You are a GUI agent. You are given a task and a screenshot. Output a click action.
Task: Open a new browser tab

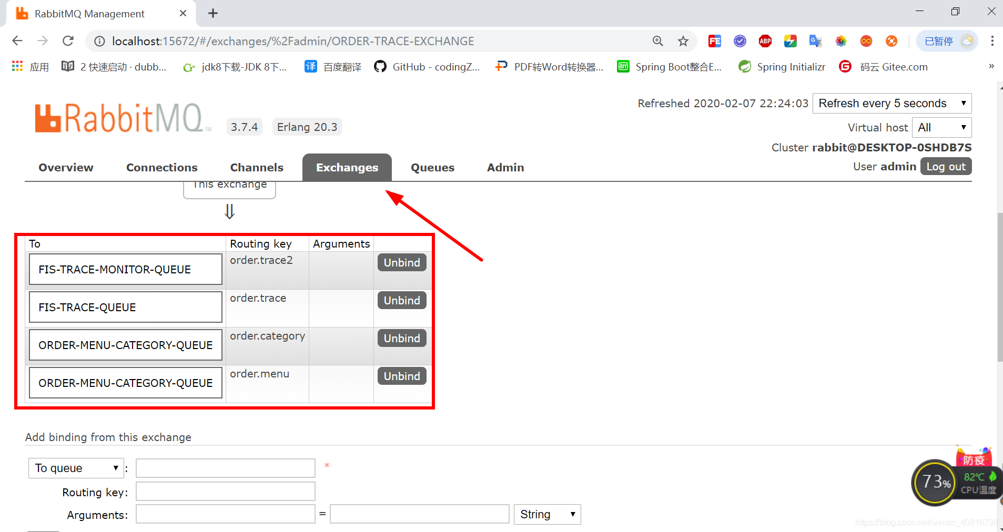point(213,13)
